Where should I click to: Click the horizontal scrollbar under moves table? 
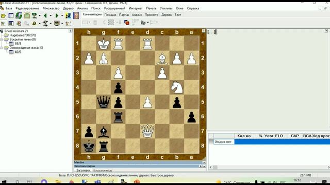click(269, 167)
